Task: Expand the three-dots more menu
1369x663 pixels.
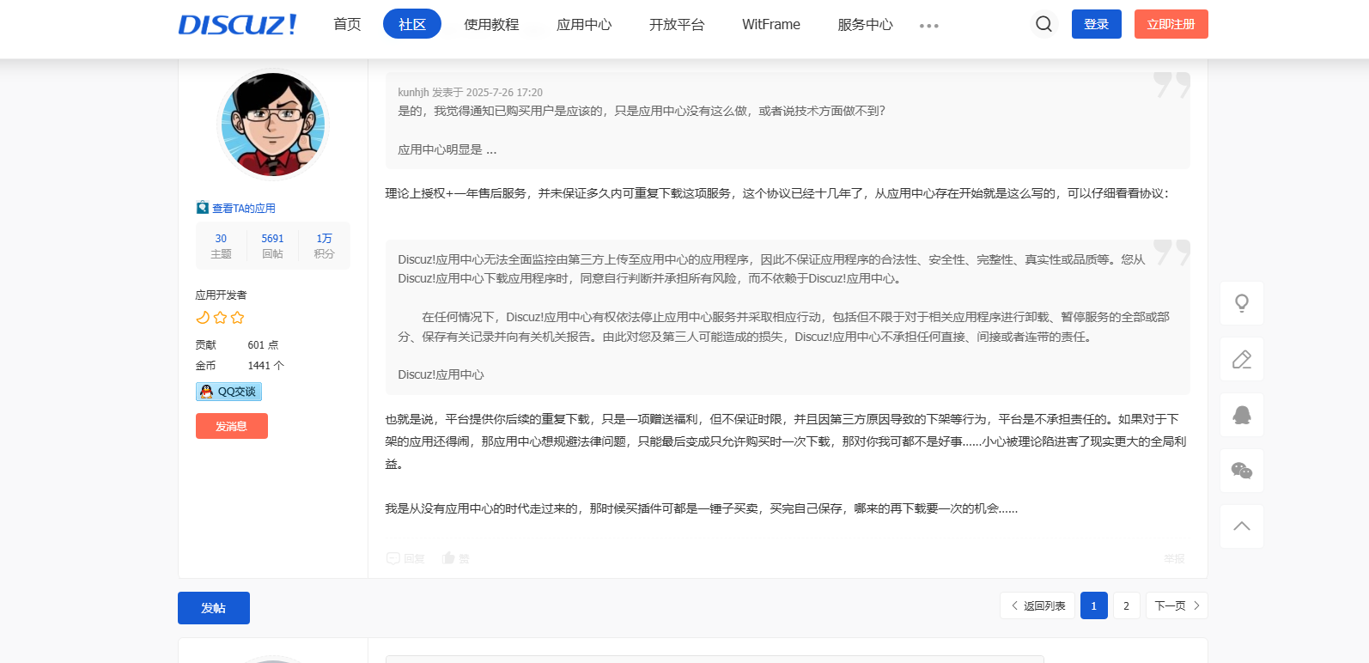Action: (928, 26)
